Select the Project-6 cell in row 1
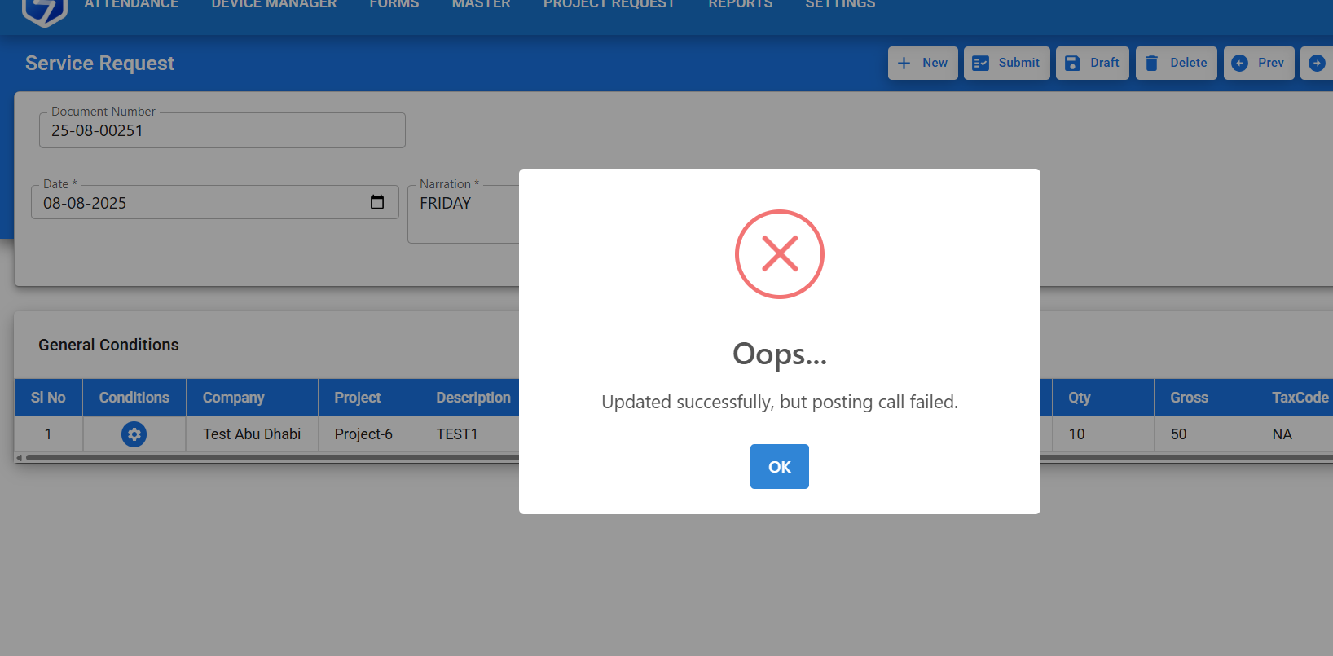 coord(363,434)
